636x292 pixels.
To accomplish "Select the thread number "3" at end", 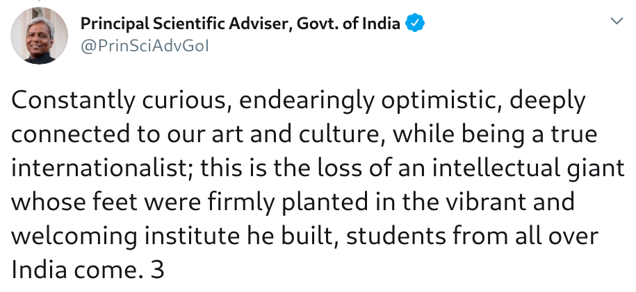I will pyautogui.click(x=157, y=270).
